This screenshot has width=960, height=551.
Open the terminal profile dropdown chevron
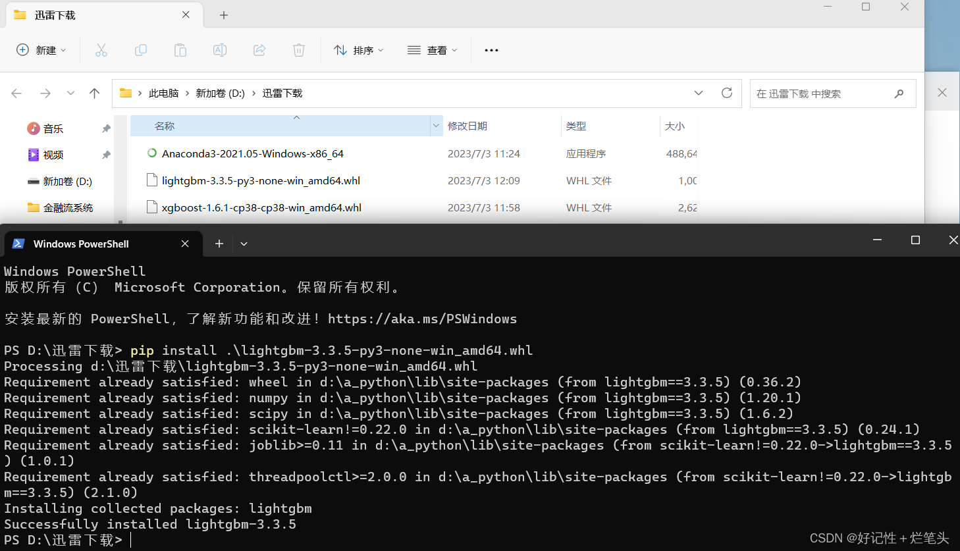click(x=244, y=244)
